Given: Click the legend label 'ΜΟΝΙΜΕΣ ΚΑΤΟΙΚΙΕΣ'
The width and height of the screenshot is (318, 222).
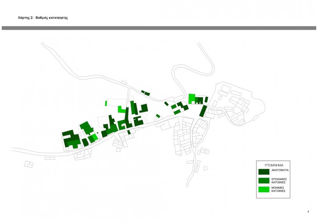Looking at the screenshot, I should pos(278,189).
